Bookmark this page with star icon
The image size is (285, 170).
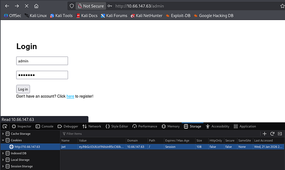click(282, 6)
